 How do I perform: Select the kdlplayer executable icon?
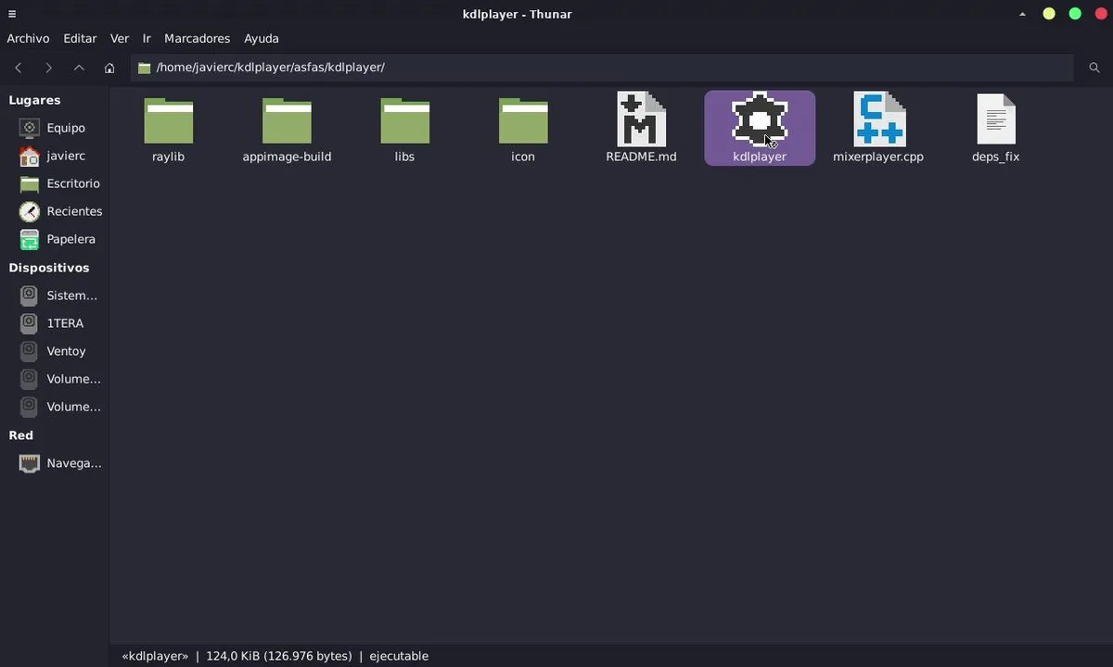(760, 119)
